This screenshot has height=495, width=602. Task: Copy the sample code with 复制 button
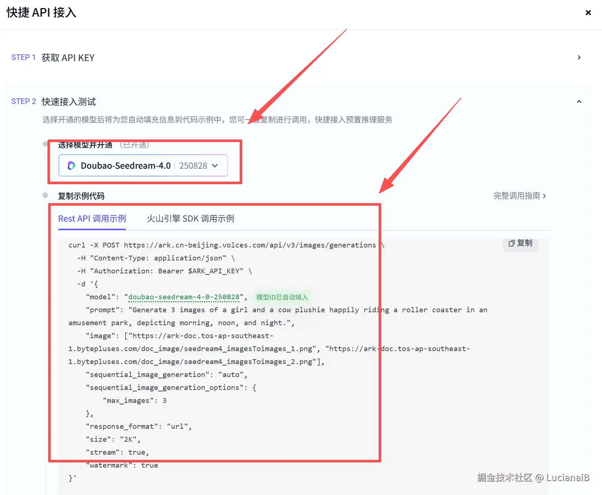pyautogui.click(x=520, y=243)
